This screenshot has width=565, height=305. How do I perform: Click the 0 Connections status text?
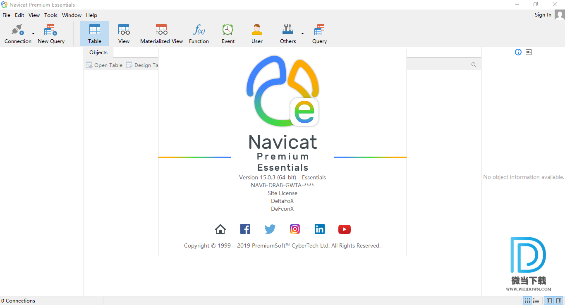(x=18, y=301)
